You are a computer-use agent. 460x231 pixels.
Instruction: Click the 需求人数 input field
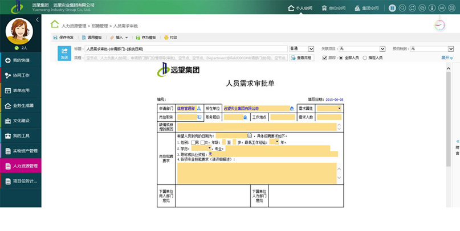(329, 117)
